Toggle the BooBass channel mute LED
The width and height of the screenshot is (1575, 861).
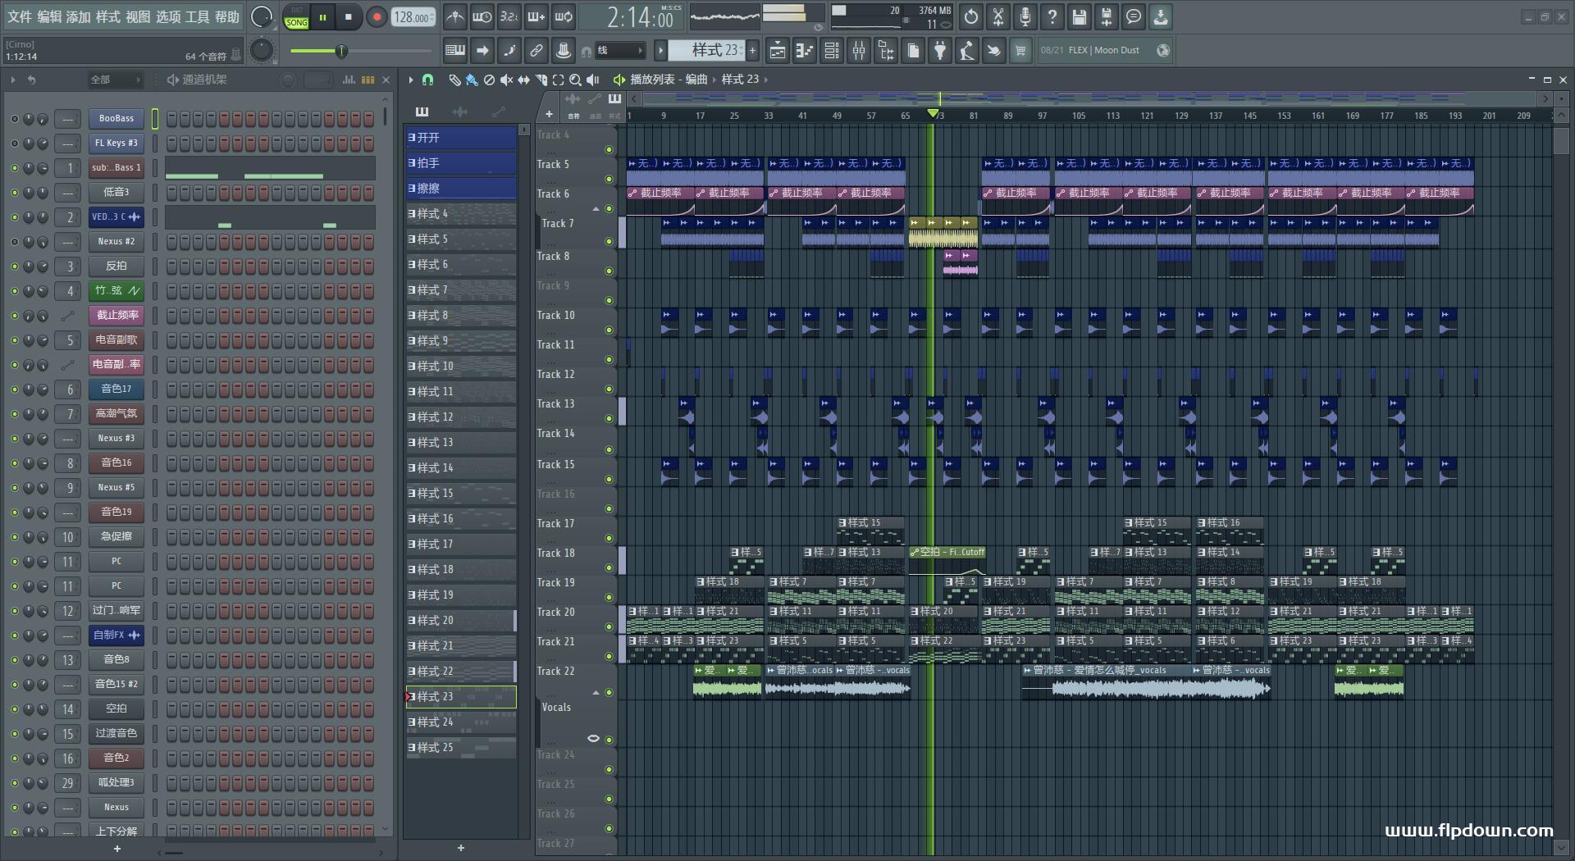[14, 119]
